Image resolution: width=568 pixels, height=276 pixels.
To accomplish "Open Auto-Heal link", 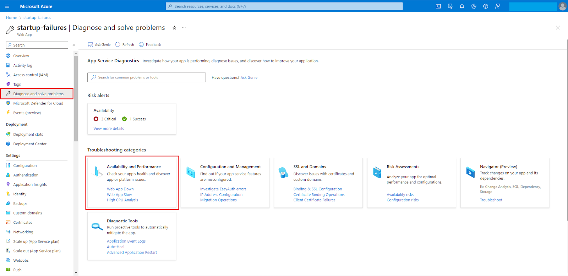I will 116,247.
